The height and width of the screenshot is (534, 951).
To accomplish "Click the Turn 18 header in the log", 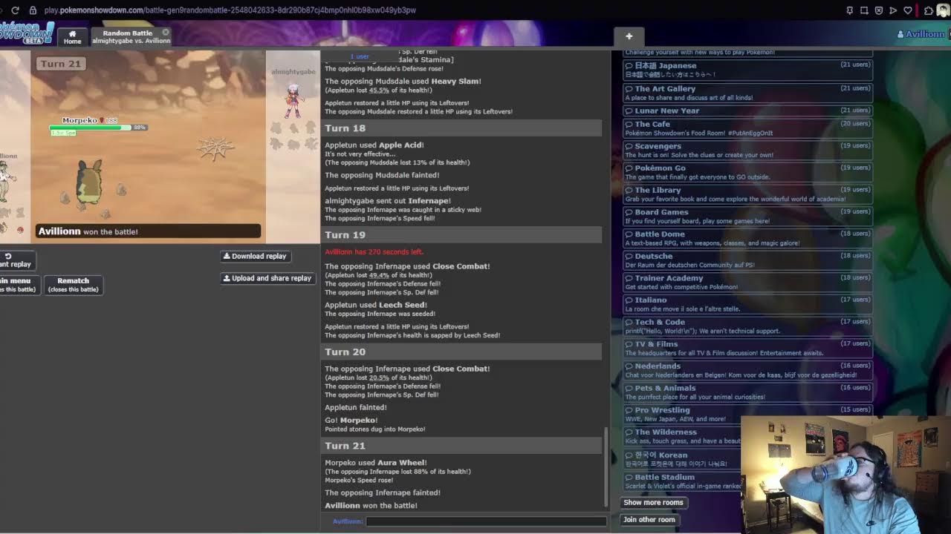I will [x=461, y=128].
